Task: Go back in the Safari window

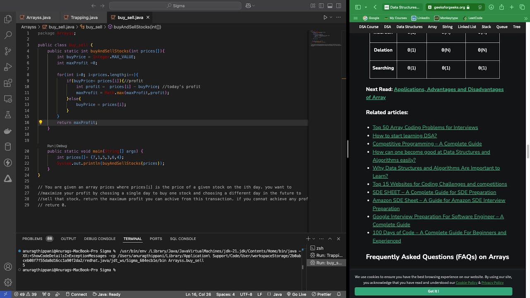Action: pos(375,7)
